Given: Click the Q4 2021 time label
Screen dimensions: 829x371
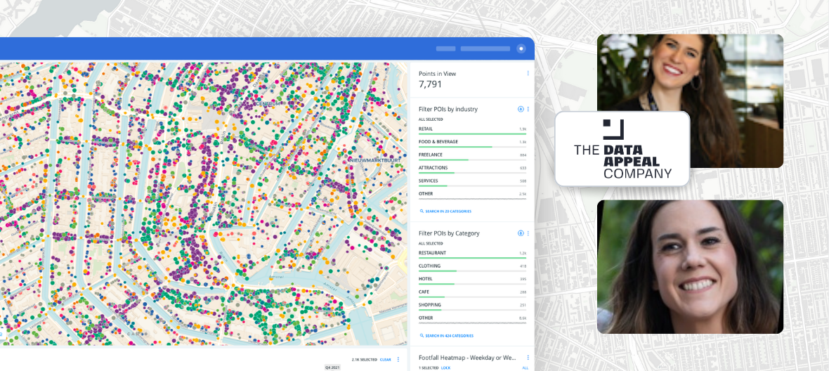Looking at the screenshot, I should point(332,367).
